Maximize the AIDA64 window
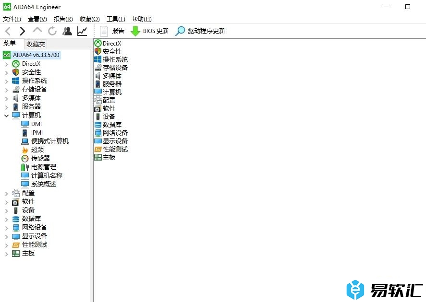Screen dimensions: 426x302 click(408, 7)
